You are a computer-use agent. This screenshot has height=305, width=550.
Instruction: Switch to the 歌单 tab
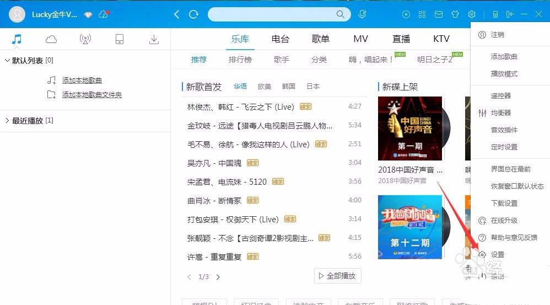(x=321, y=39)
